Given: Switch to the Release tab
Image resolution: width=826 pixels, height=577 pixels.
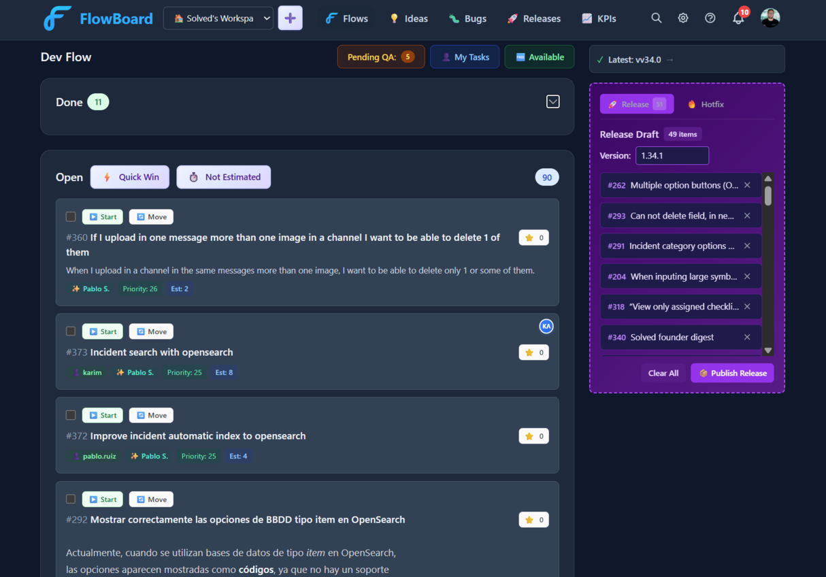Looking at the screenshot, I should tap(636, 104).
